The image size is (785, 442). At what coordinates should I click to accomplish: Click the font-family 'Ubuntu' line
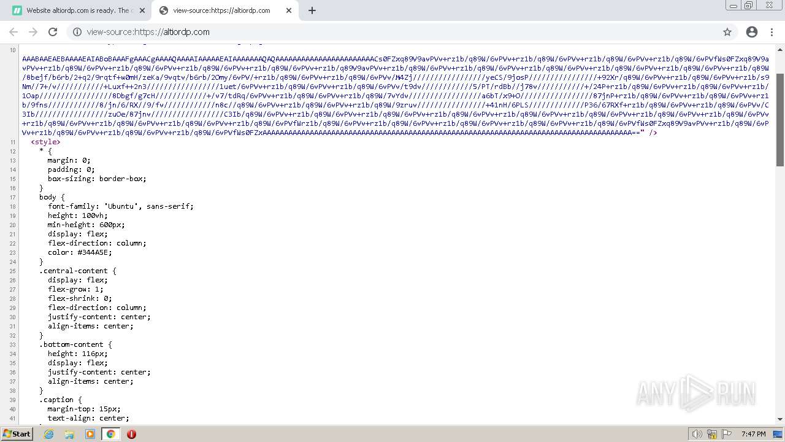tap(121, 206)
